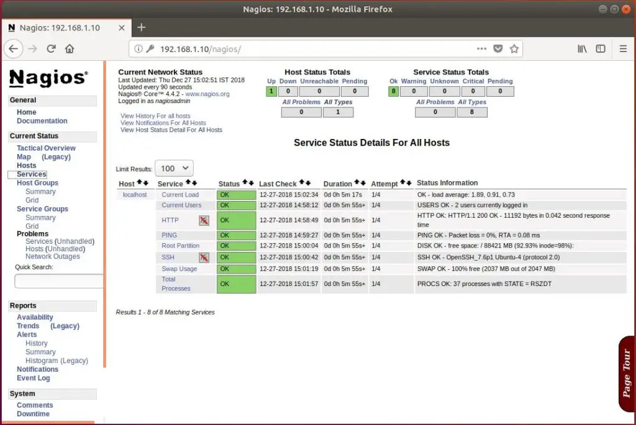Open the Limit Results 100 dropdown
Viewport: 636px width, 425px height.
pyautogui.click(x=175, y=168)
